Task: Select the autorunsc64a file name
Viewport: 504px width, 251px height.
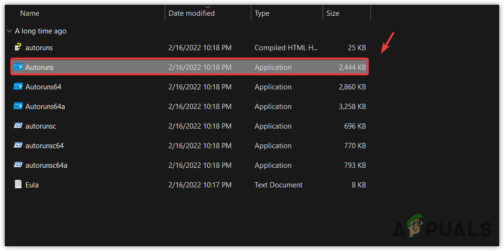Action: tap(46, 165)
